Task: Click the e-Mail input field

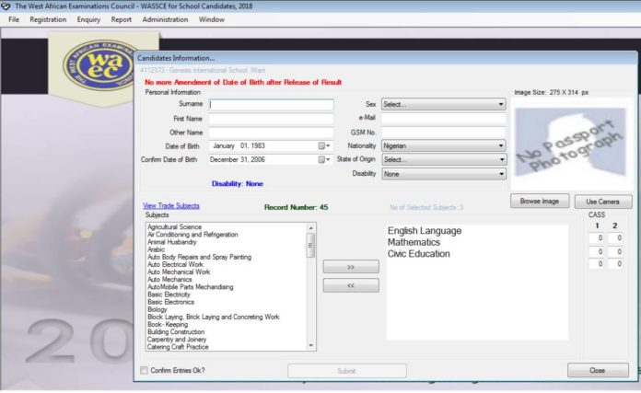Action: 444,118
